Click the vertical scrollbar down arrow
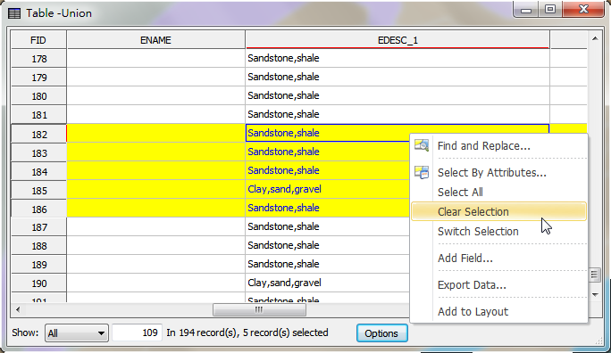611x353 pixels. [x=595, y=295]
